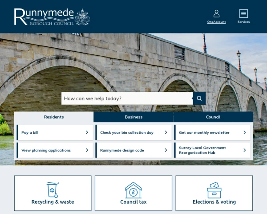The width and height of the screenshot is (267, 214).
Task: Click the chevron beside Surrey Local Government Reorganisation Hub
Action: [x=245, y=150]
